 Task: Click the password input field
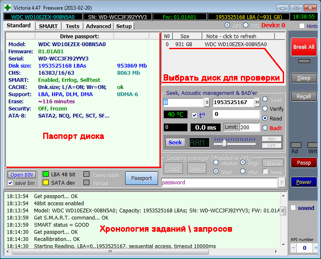219,183
